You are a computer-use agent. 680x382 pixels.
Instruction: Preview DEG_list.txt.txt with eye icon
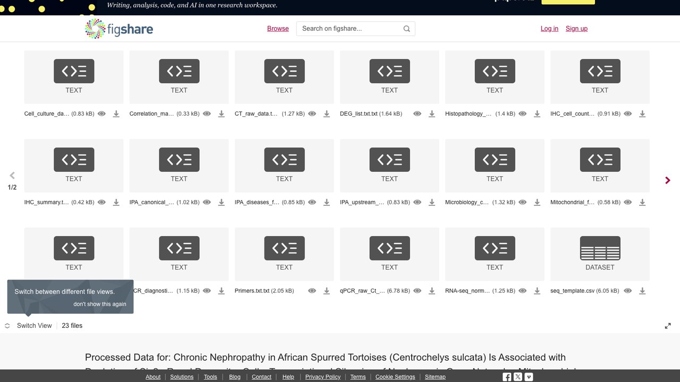[417, 114]
